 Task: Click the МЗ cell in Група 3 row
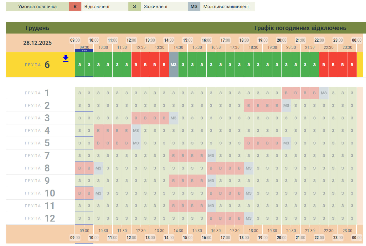click(173, 118)
